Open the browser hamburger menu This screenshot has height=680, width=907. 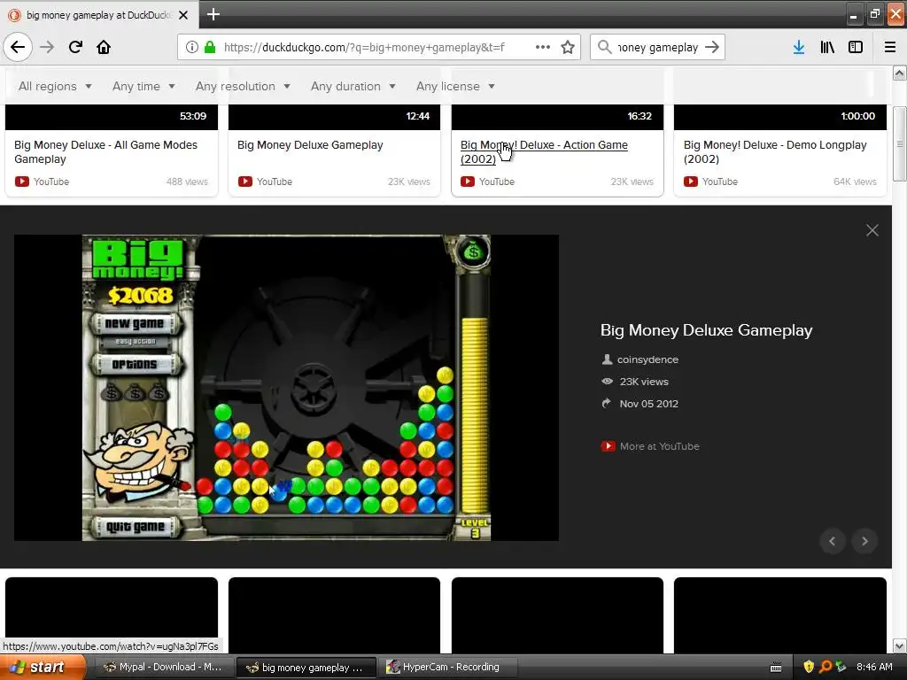click(x=889, y=47)
